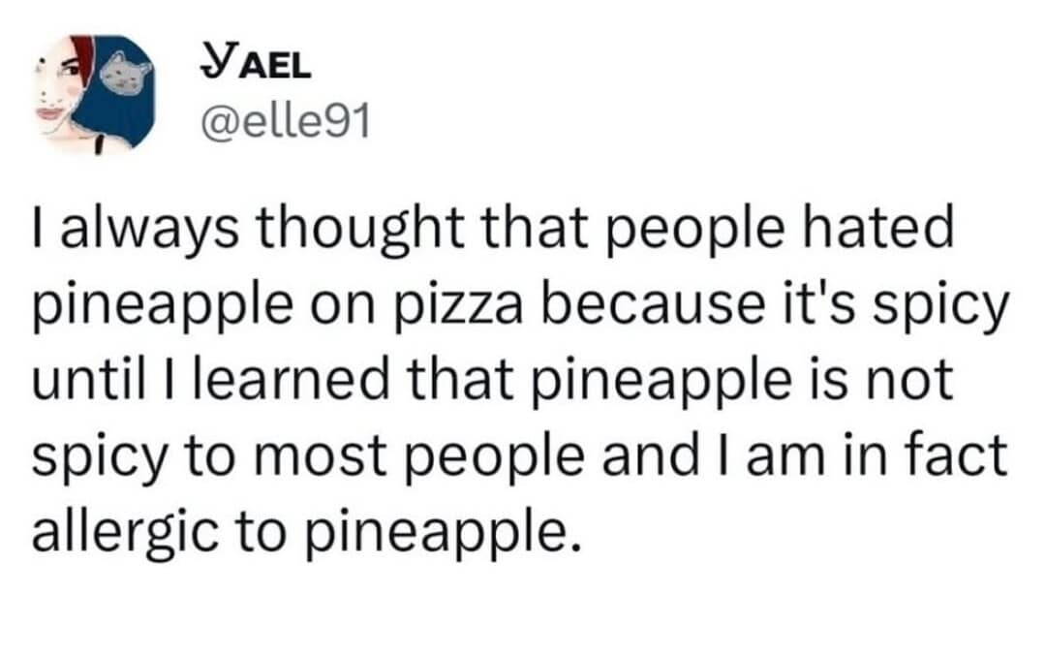Click the woman's face in the avatar
The image size is (1046, 658).
60,92
